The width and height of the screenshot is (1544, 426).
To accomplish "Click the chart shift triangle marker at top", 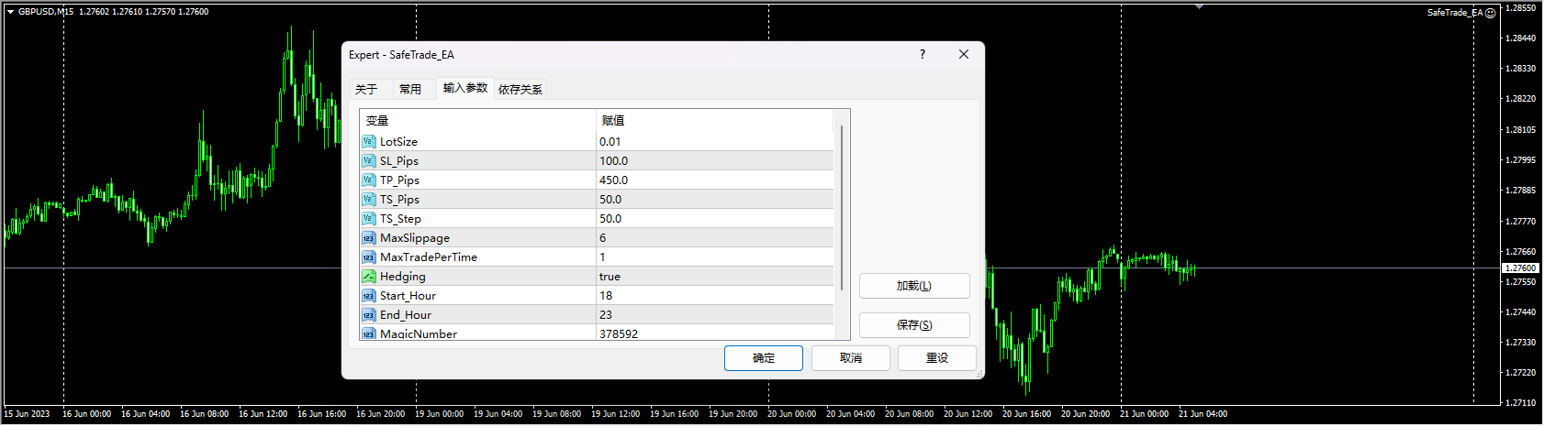I will click(1199, 6).
